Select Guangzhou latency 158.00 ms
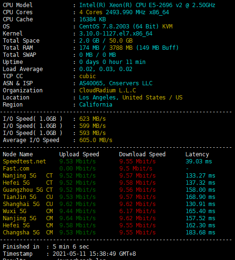Screen dimensions: 235x260 [x=200, y=190]
